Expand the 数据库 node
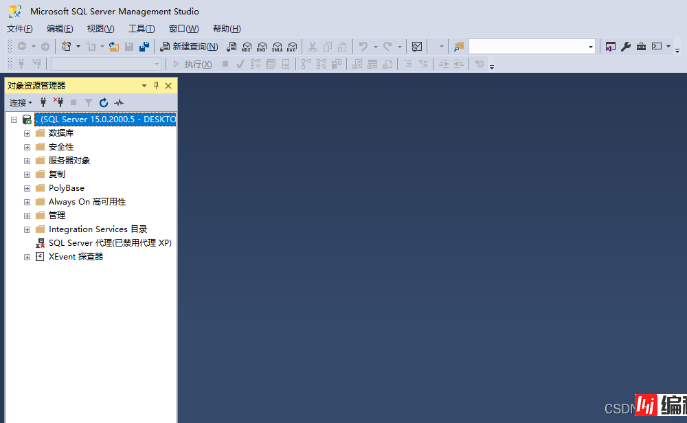Screen dimensions: 687x423 tap(27, 133)
